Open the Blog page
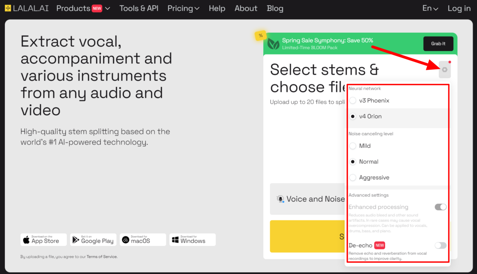 (275, 8)
